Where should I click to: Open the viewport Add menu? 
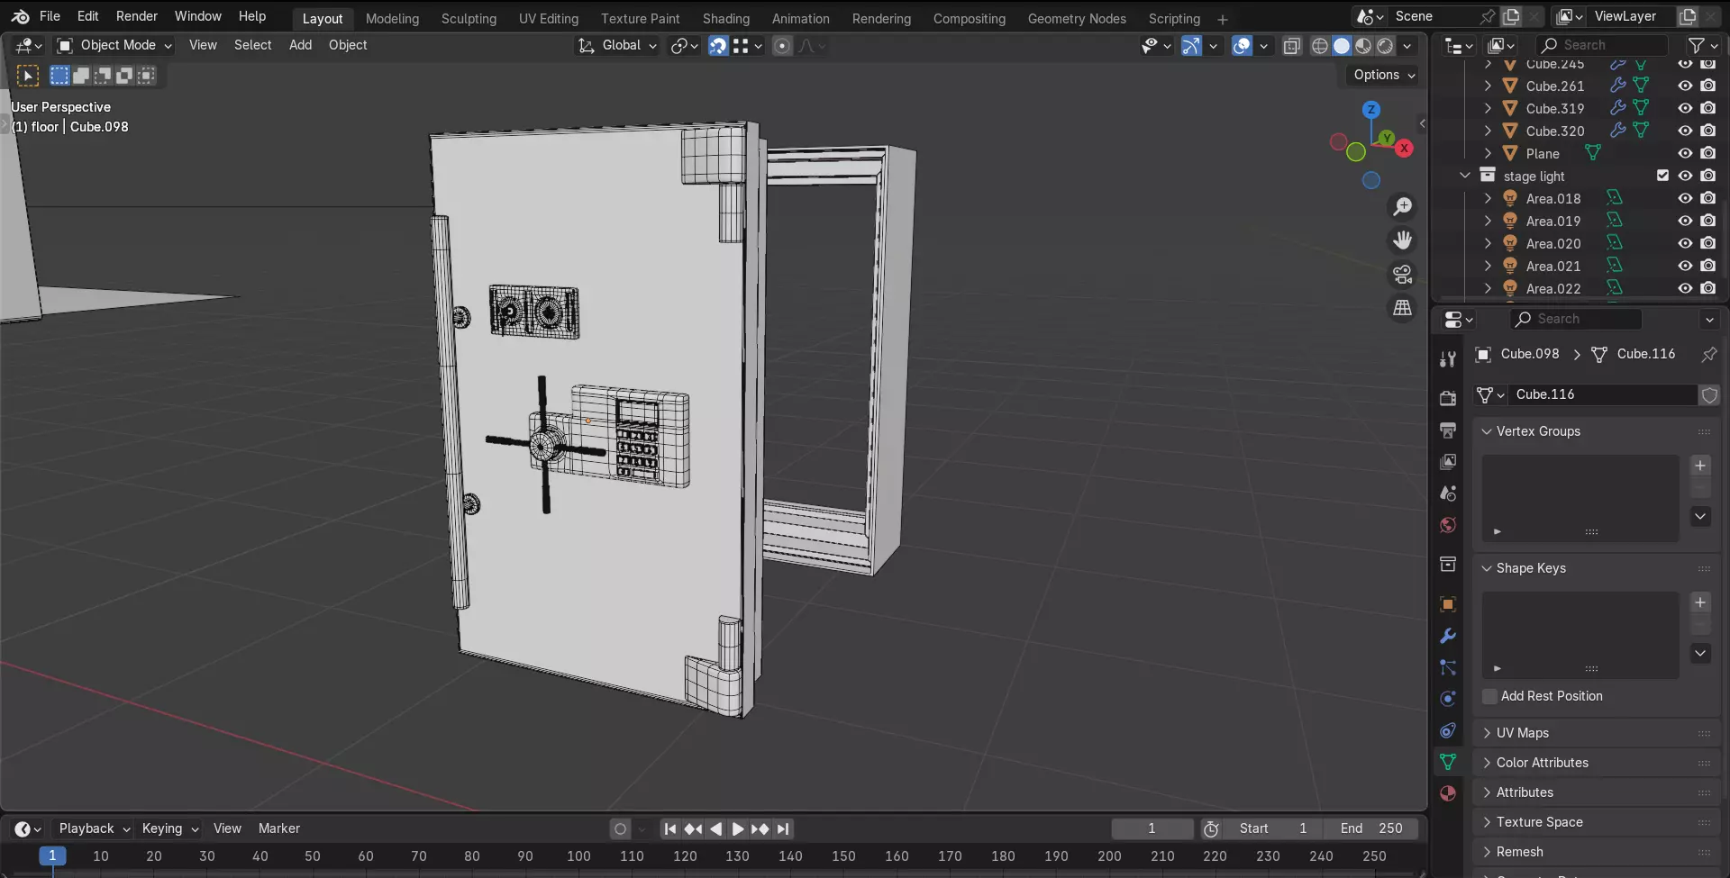tap(300, 45)
